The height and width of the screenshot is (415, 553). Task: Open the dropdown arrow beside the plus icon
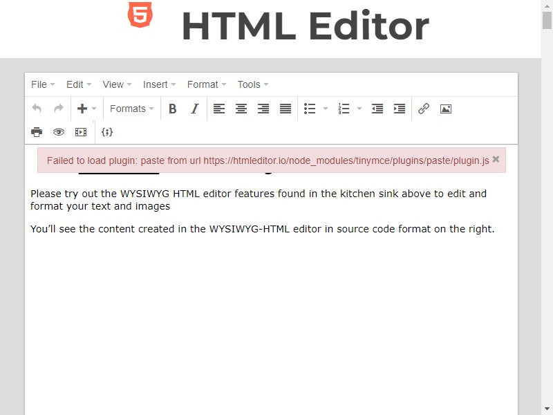(94, 109)
